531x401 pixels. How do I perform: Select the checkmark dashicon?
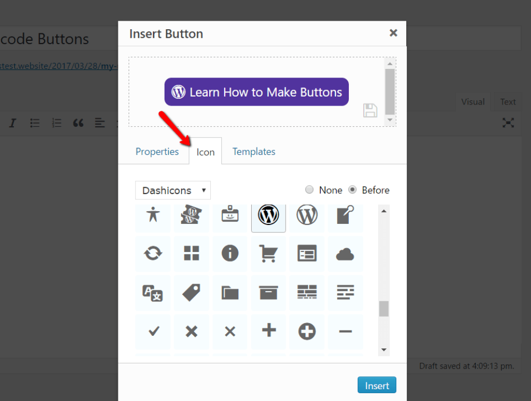point(153,332)
